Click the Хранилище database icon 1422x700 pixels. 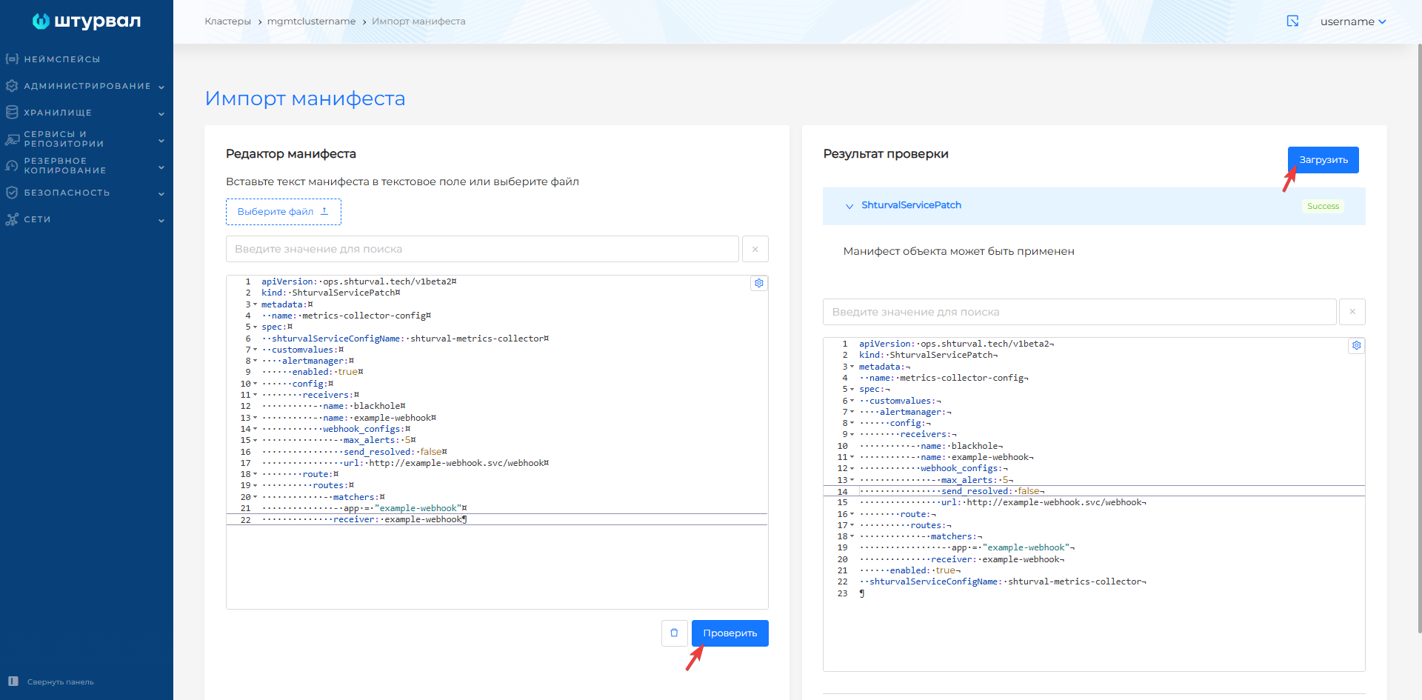pyautogui.click(x=12, y=113)
